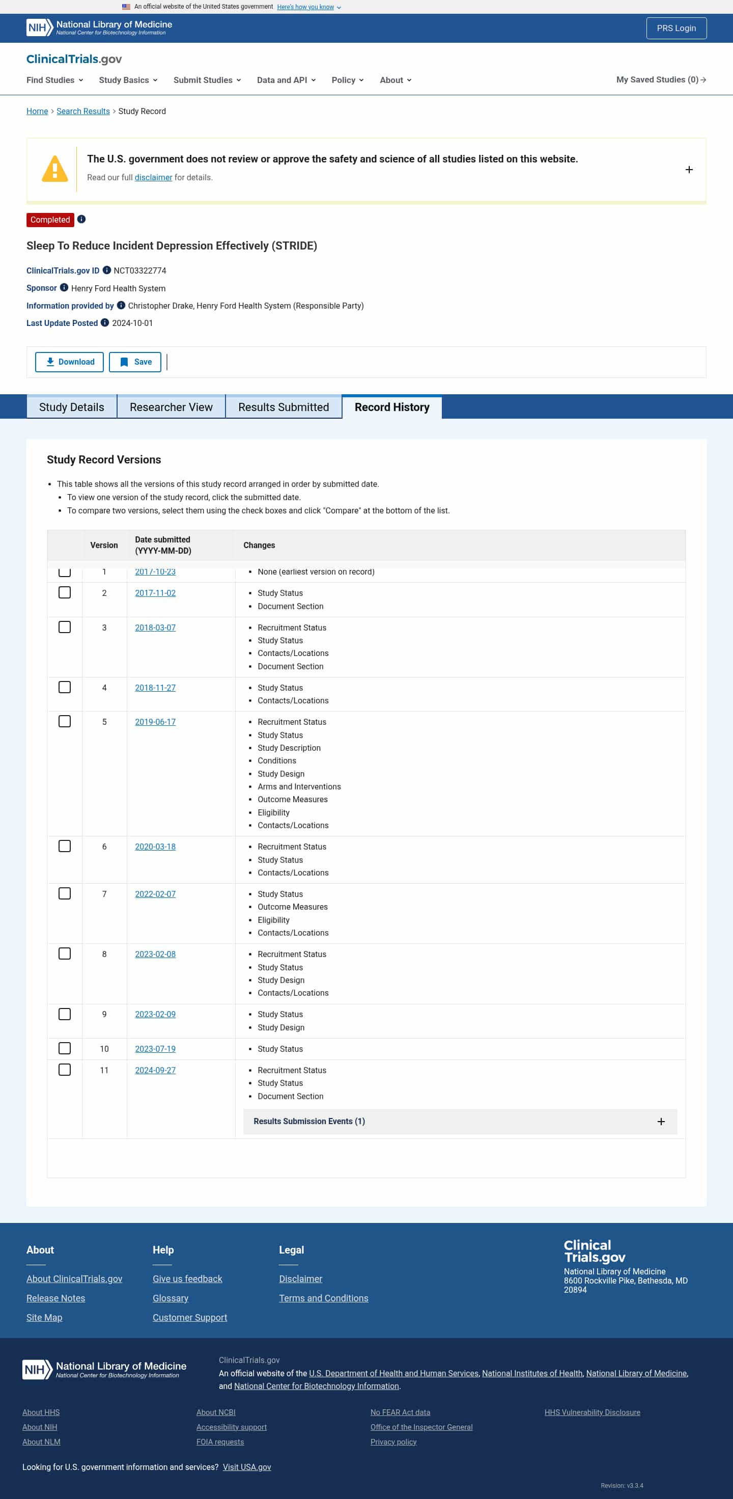
Task: Select the version 6 checkbox
Action: point(65,846)
